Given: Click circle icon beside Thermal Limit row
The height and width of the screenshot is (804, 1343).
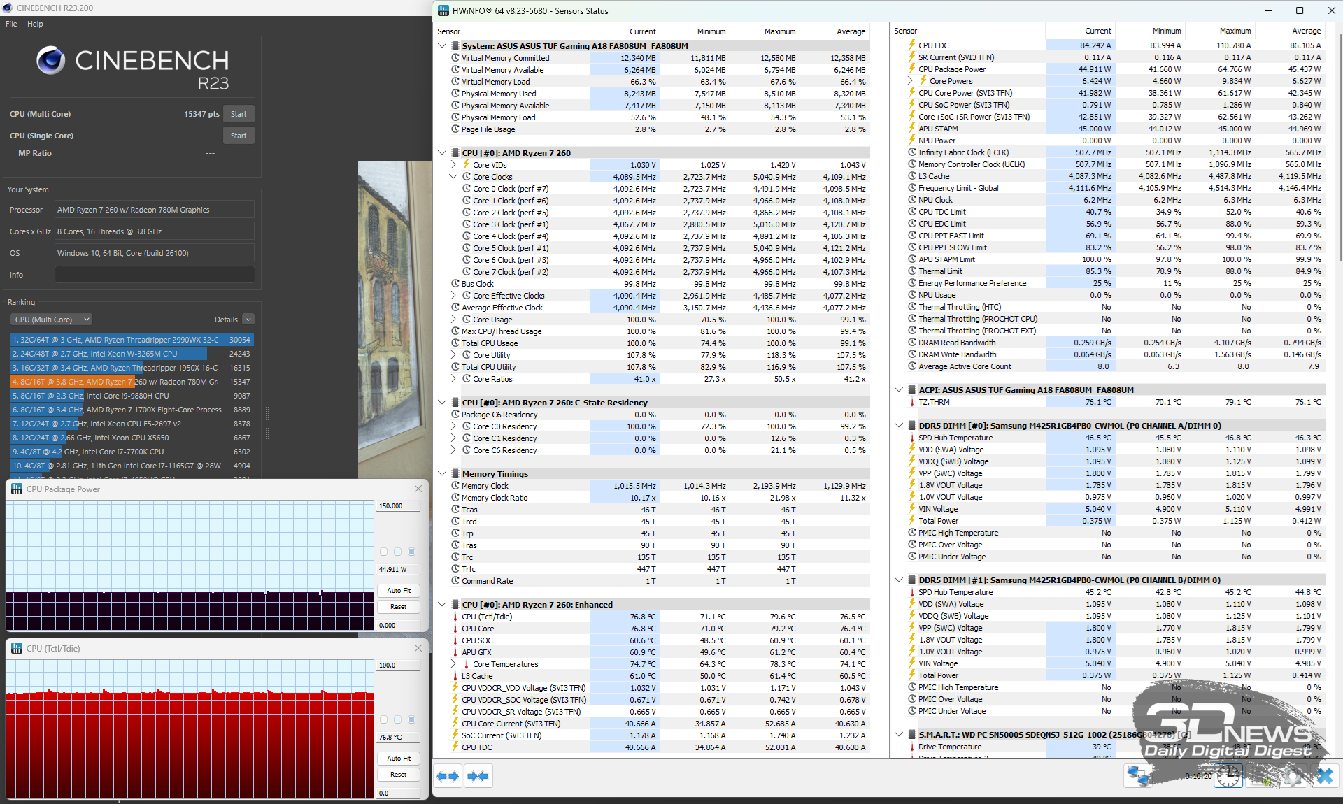Looking at the screenshot, I should pyautogui.click(x=912, y=271).
